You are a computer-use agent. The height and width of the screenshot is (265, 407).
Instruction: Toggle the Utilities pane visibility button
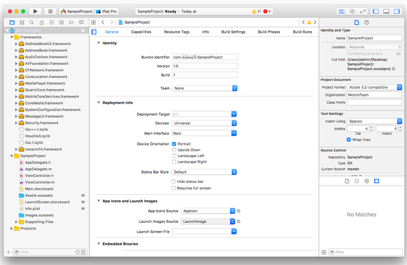(x=397, y=11)
